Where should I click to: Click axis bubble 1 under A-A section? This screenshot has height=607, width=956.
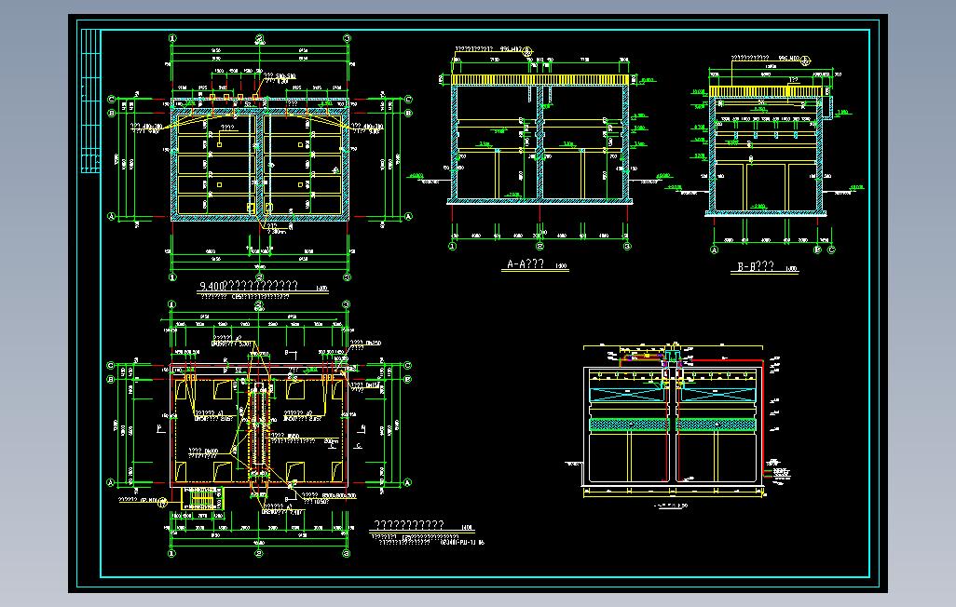click(x=453, y=247)
